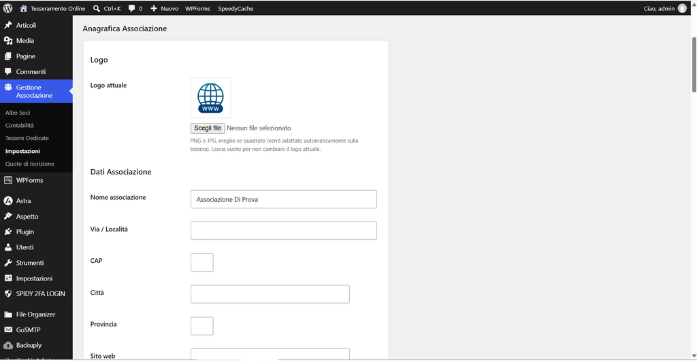This screenshot has height=362, width=697.
Task: Open the Media menu label
Action: click(x=25, y=41)
